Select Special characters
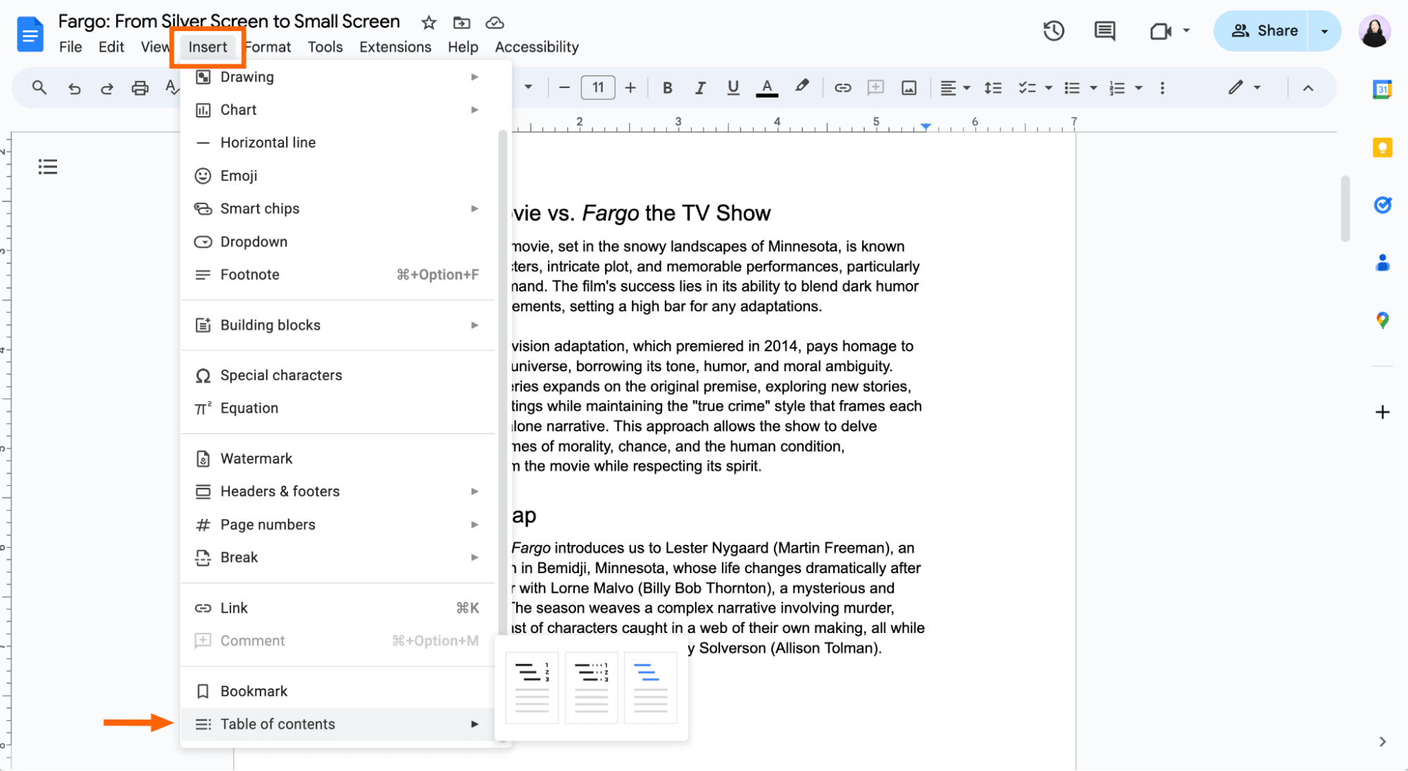This screenshot has width=1408, height=771. (339, 375)
